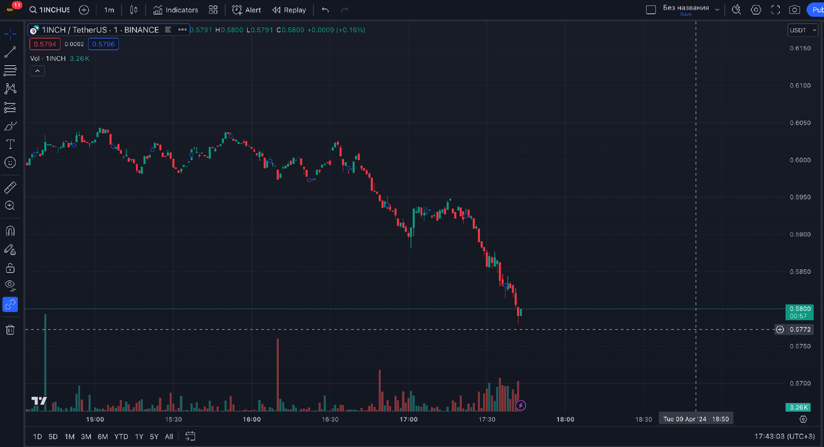Viewport: 824px width, 447px height.
Task: Open the chart patterns tool
Action: [x=10, y=89]
